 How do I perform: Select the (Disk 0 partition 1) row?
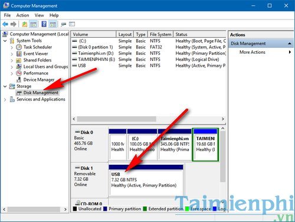pyautogui.click(x=149, y=47)
